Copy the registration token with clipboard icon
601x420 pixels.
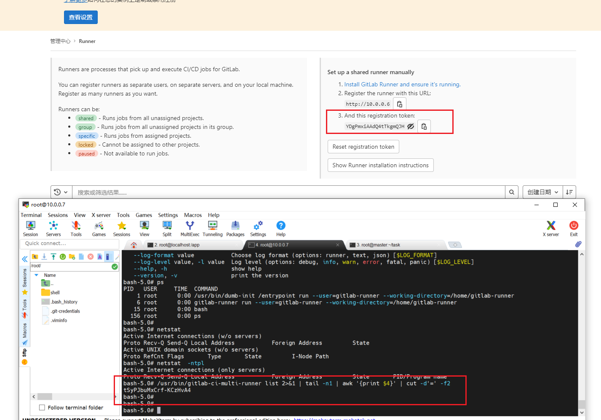(424, 126)
